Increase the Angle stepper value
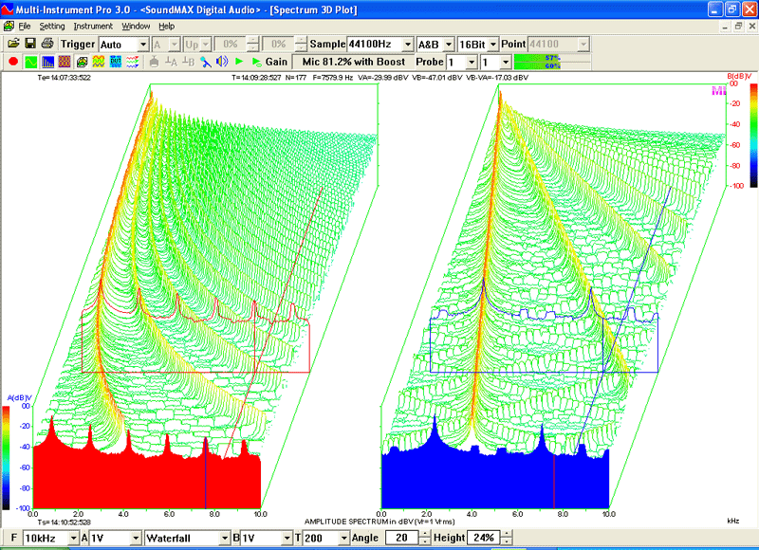This screenshot has width=759, height=550. [424, 534]
